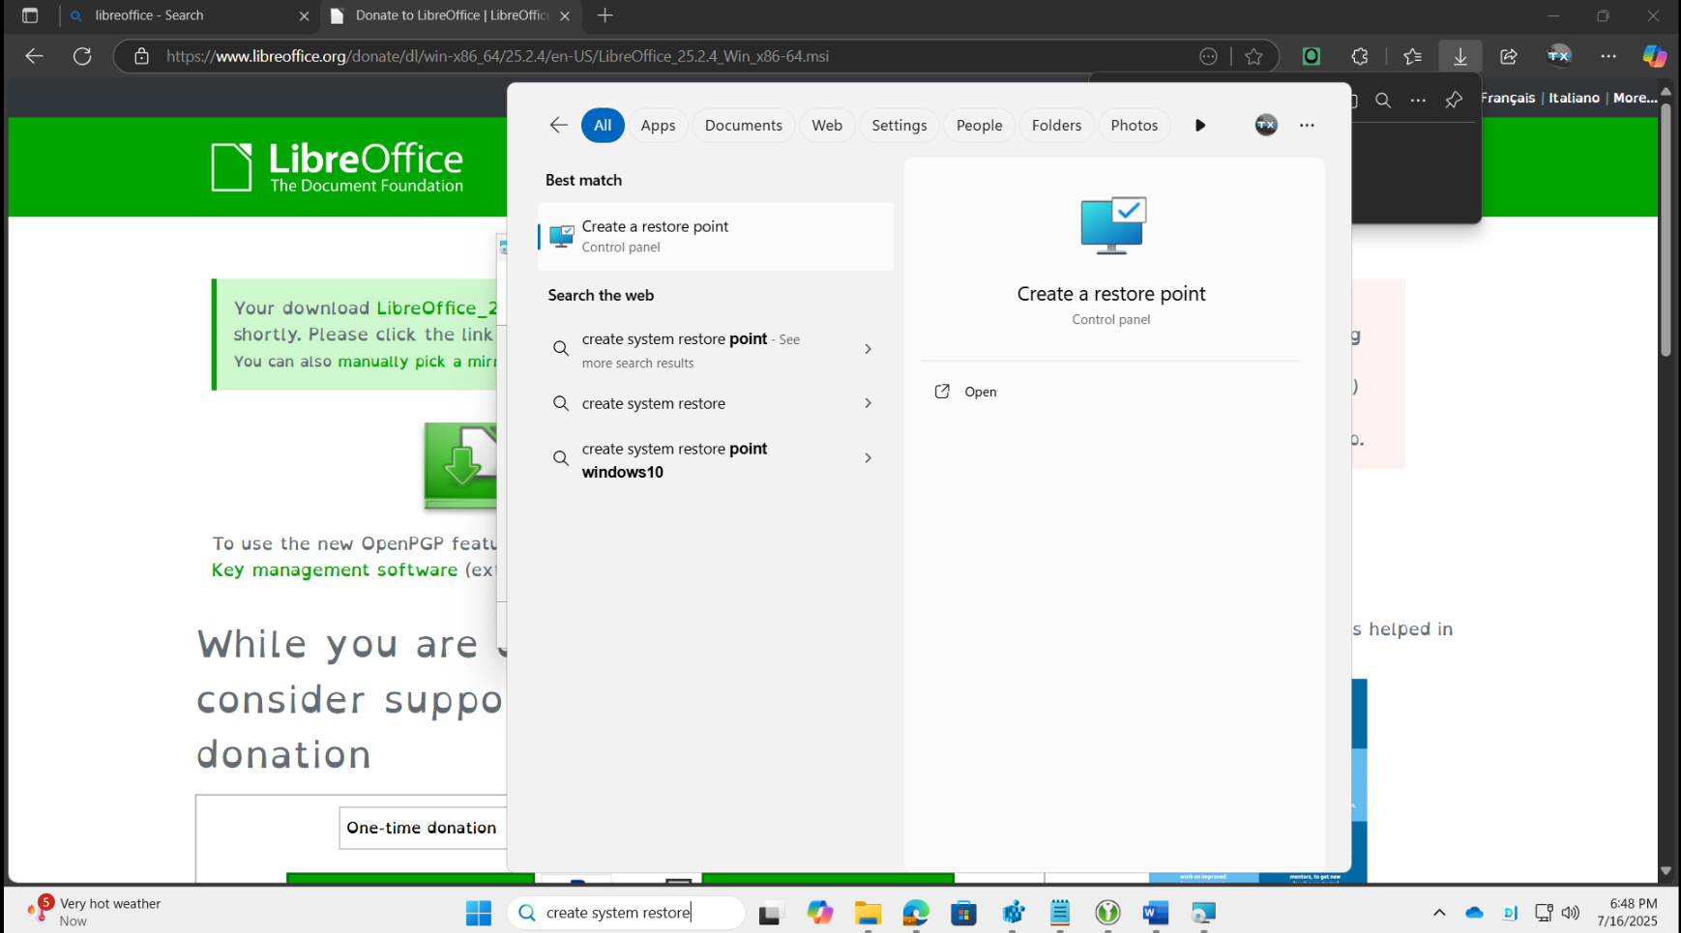This screenshot has height=933, width=1681.
Task: Open File Explorer from the taskbar
Action: (x=868, y=913)
